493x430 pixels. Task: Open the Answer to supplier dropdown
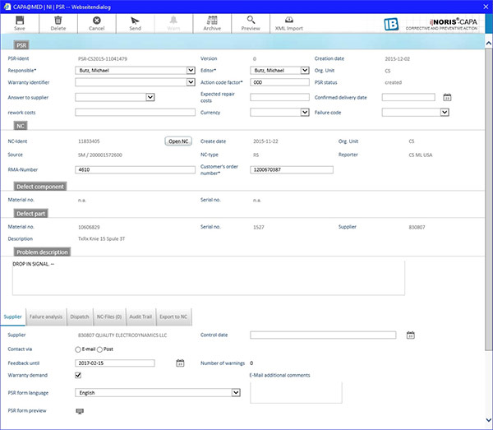pos(150,97)
